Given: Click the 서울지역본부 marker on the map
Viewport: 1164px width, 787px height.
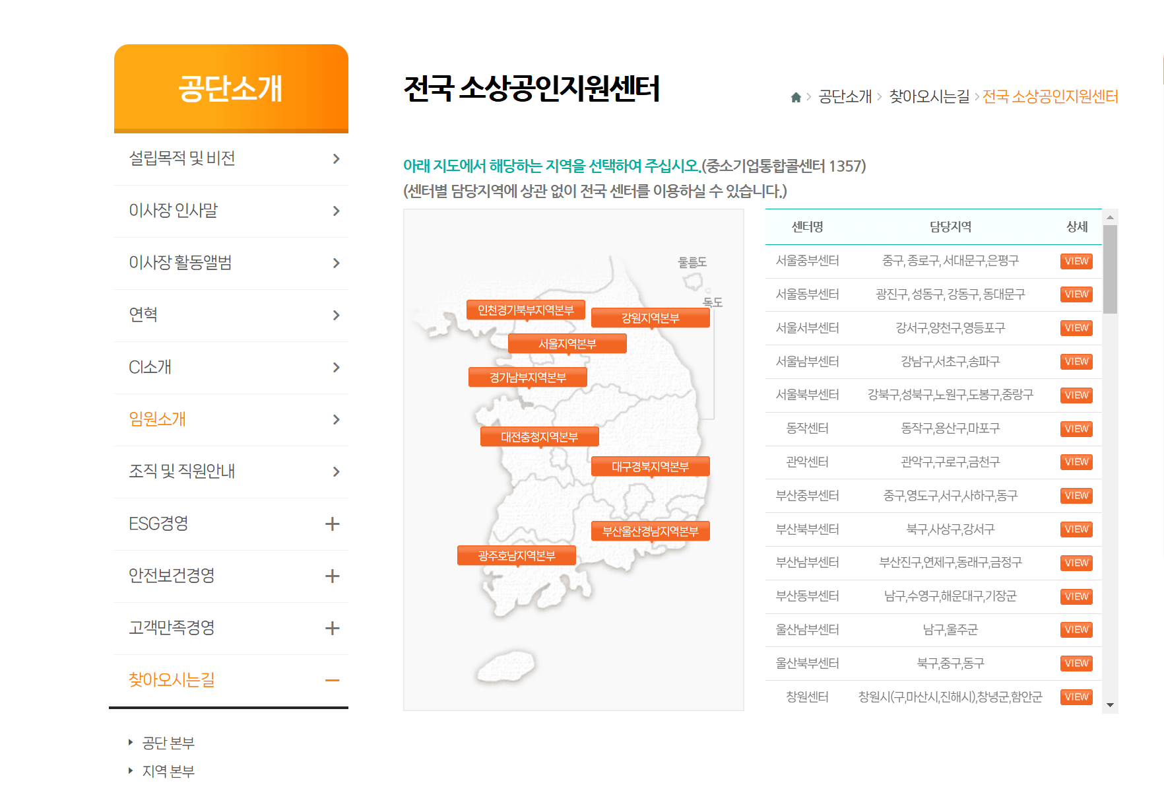Looking at the screenshot, I should (x=566, y=343).
